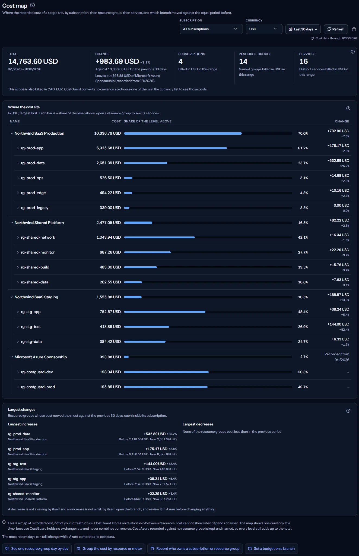
Task: Click the 70.0% share bar for Northwind SaaS Production
Action: 208,133
